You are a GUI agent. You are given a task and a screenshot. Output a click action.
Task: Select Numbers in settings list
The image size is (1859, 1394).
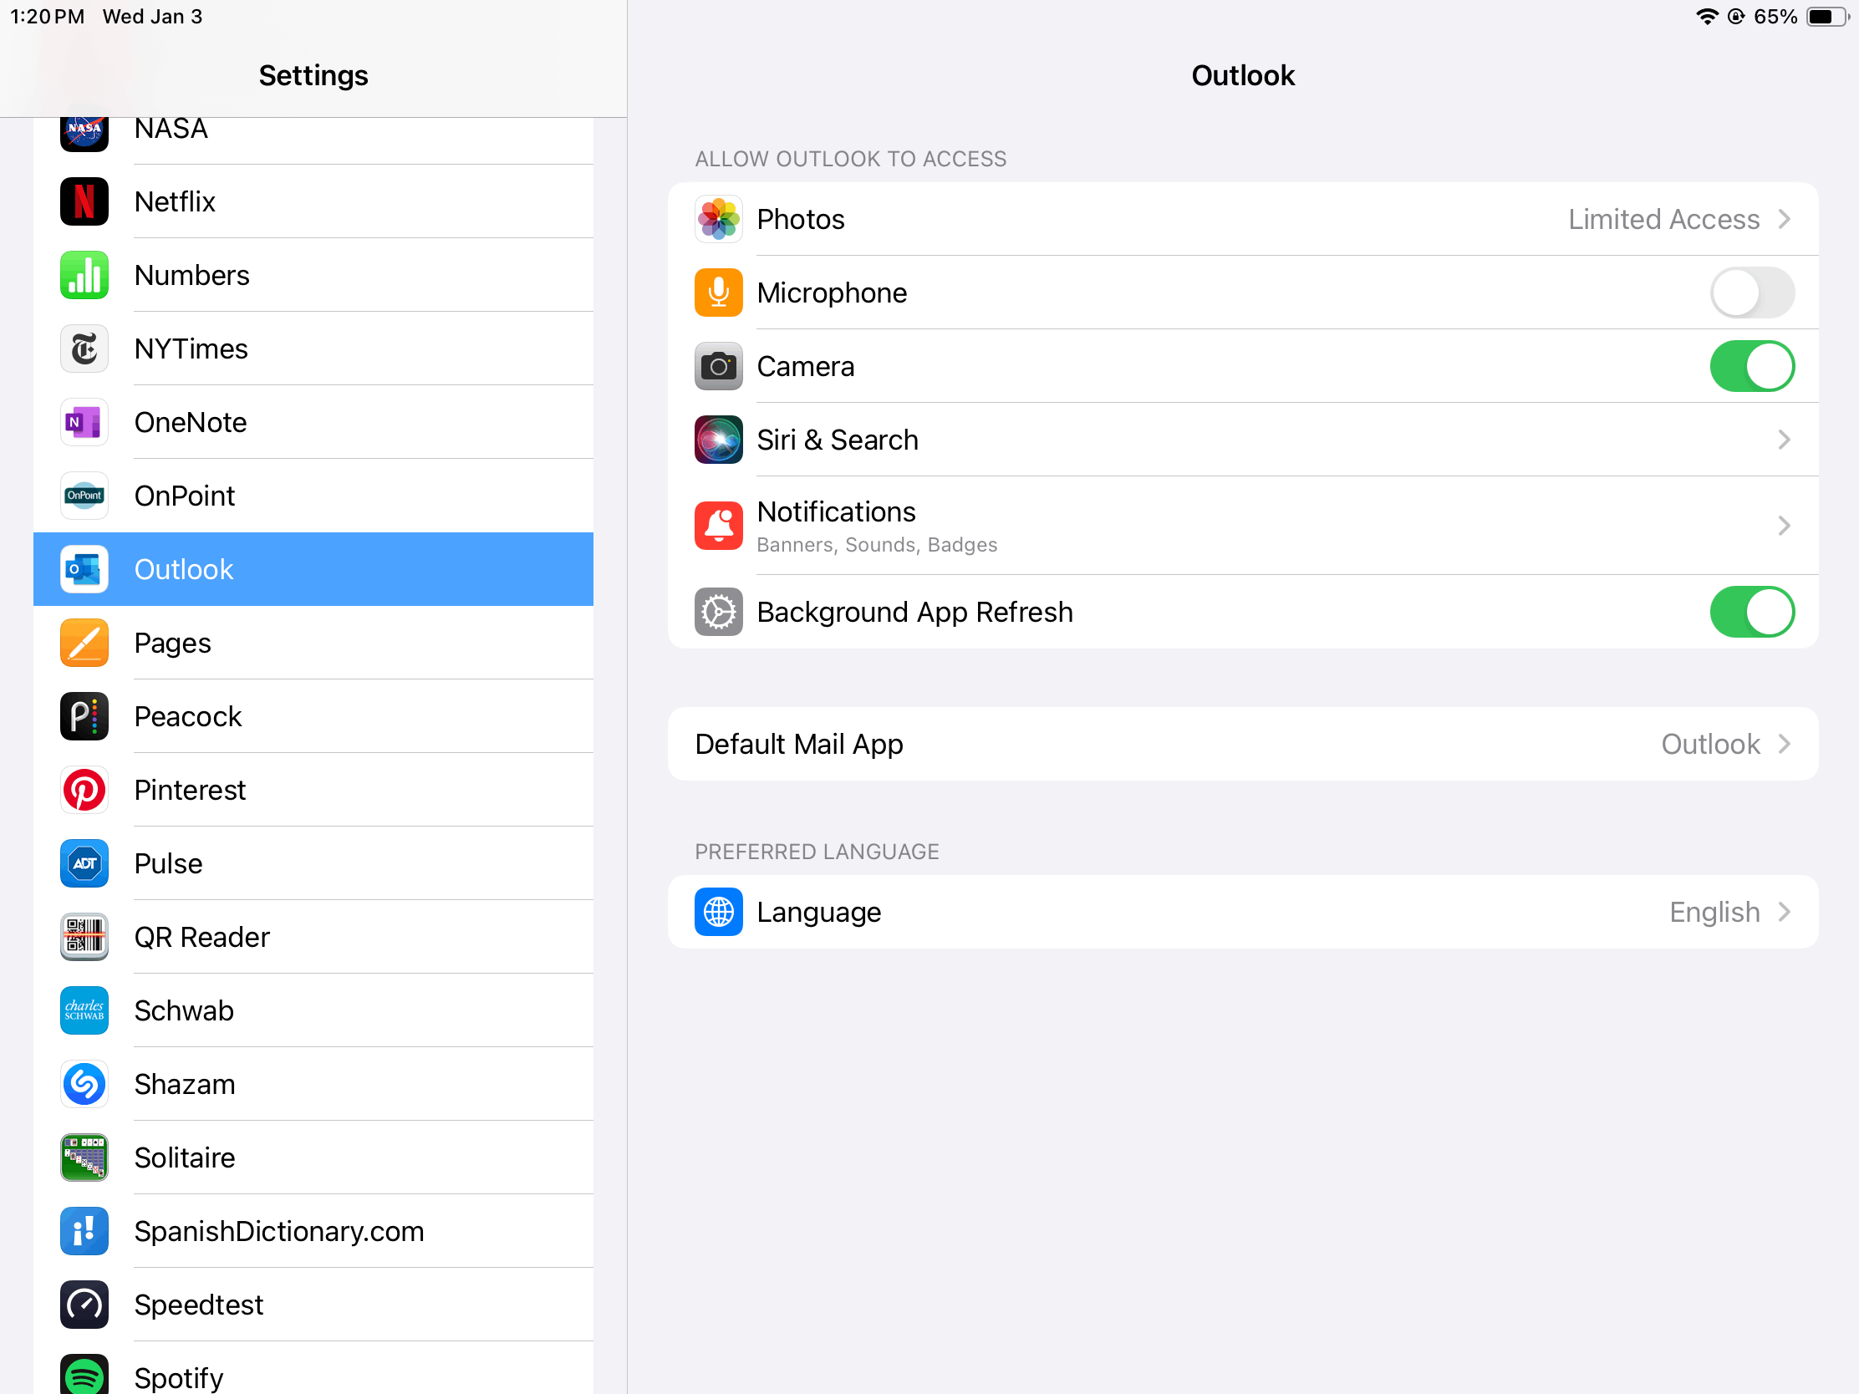313,275
